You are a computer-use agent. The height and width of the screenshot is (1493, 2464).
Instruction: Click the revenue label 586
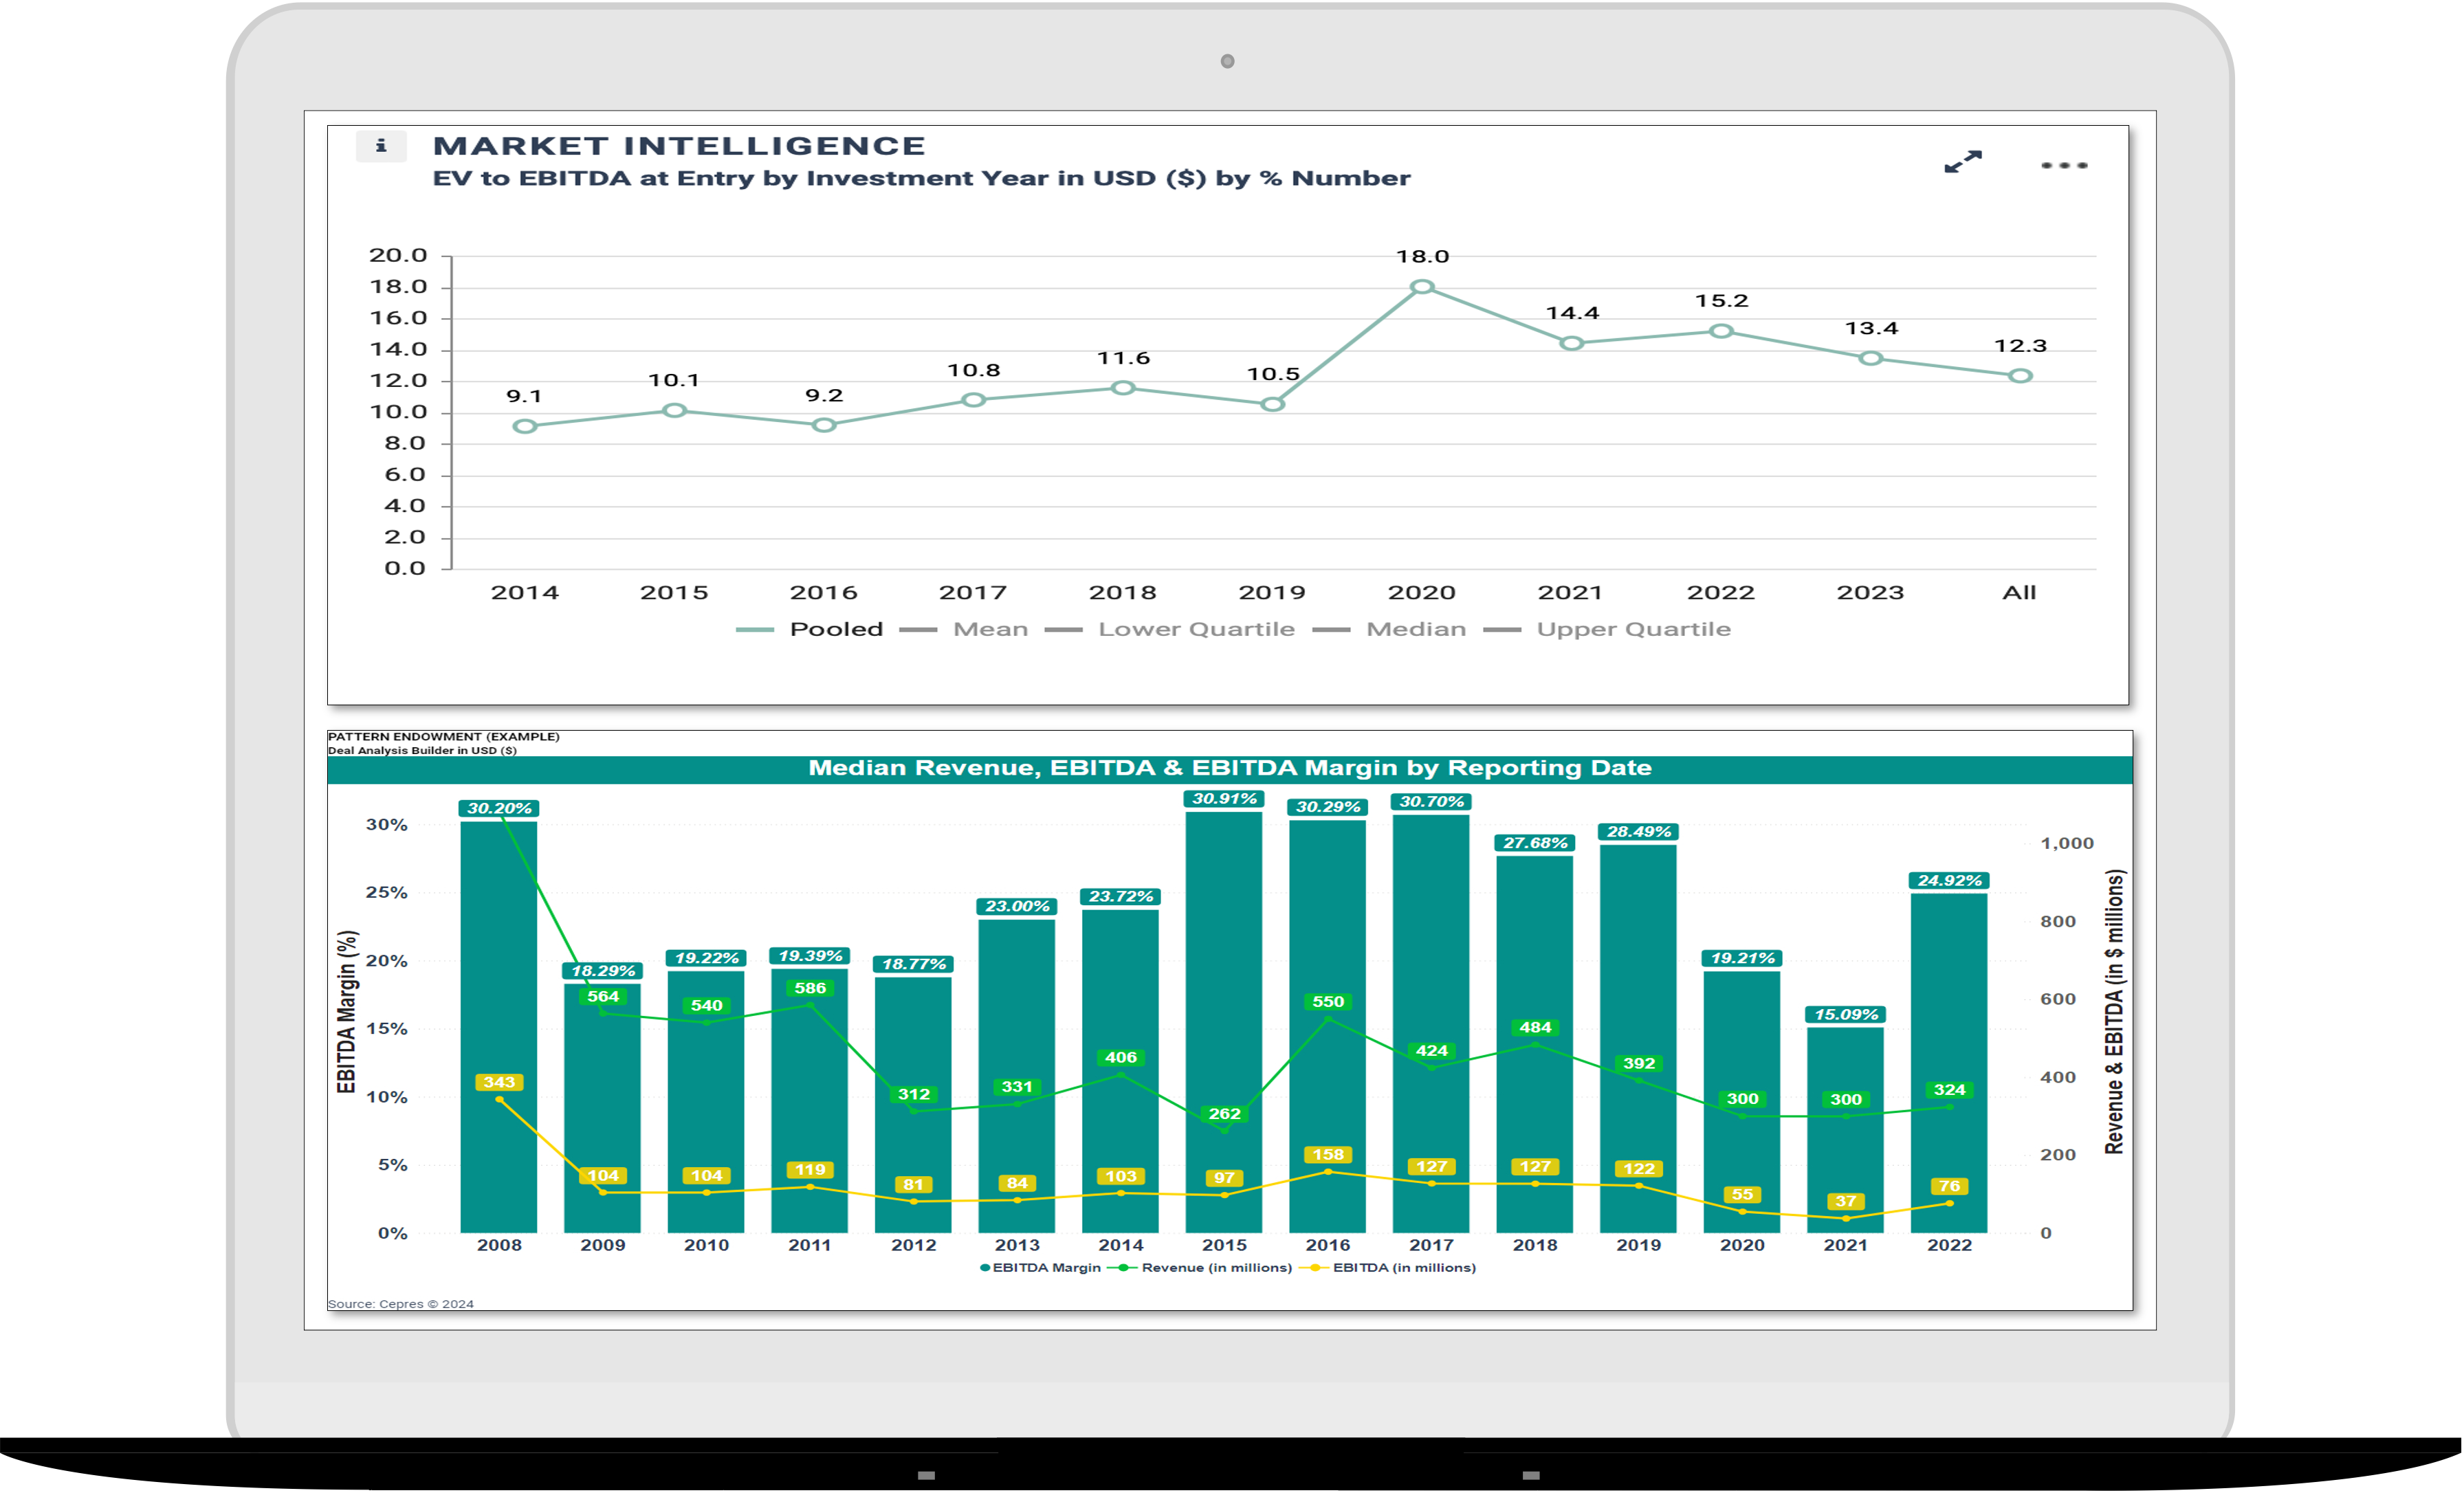(810, 988)
